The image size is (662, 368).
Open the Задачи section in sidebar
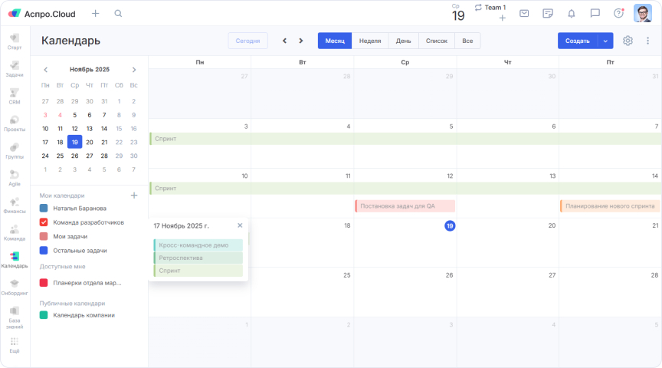point(15,69)
